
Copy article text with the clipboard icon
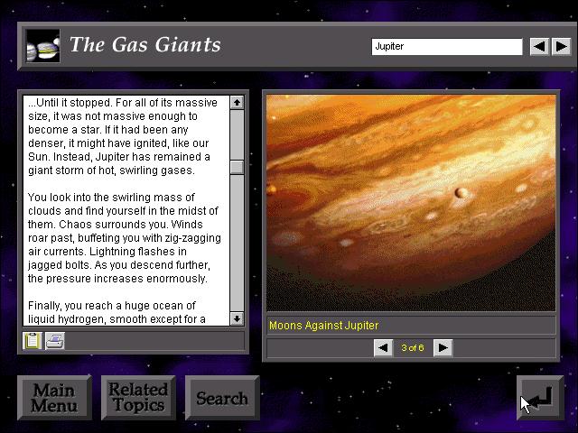(33, 340)
